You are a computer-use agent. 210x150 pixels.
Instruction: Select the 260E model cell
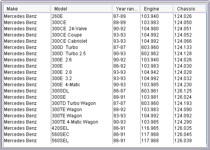[x=82, y=16]
